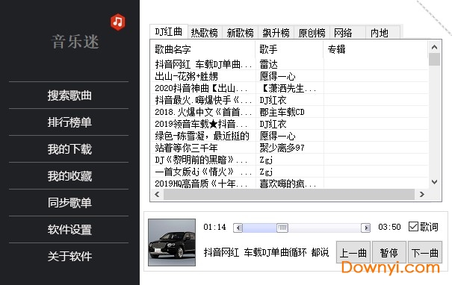
Task: Select song 2018.火爆中文《首首
Action: coord(203,112)
